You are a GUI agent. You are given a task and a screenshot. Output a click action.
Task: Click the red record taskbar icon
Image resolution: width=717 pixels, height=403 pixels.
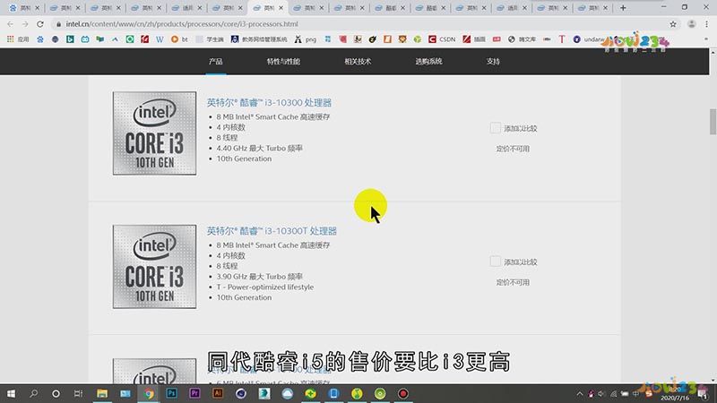402,393
